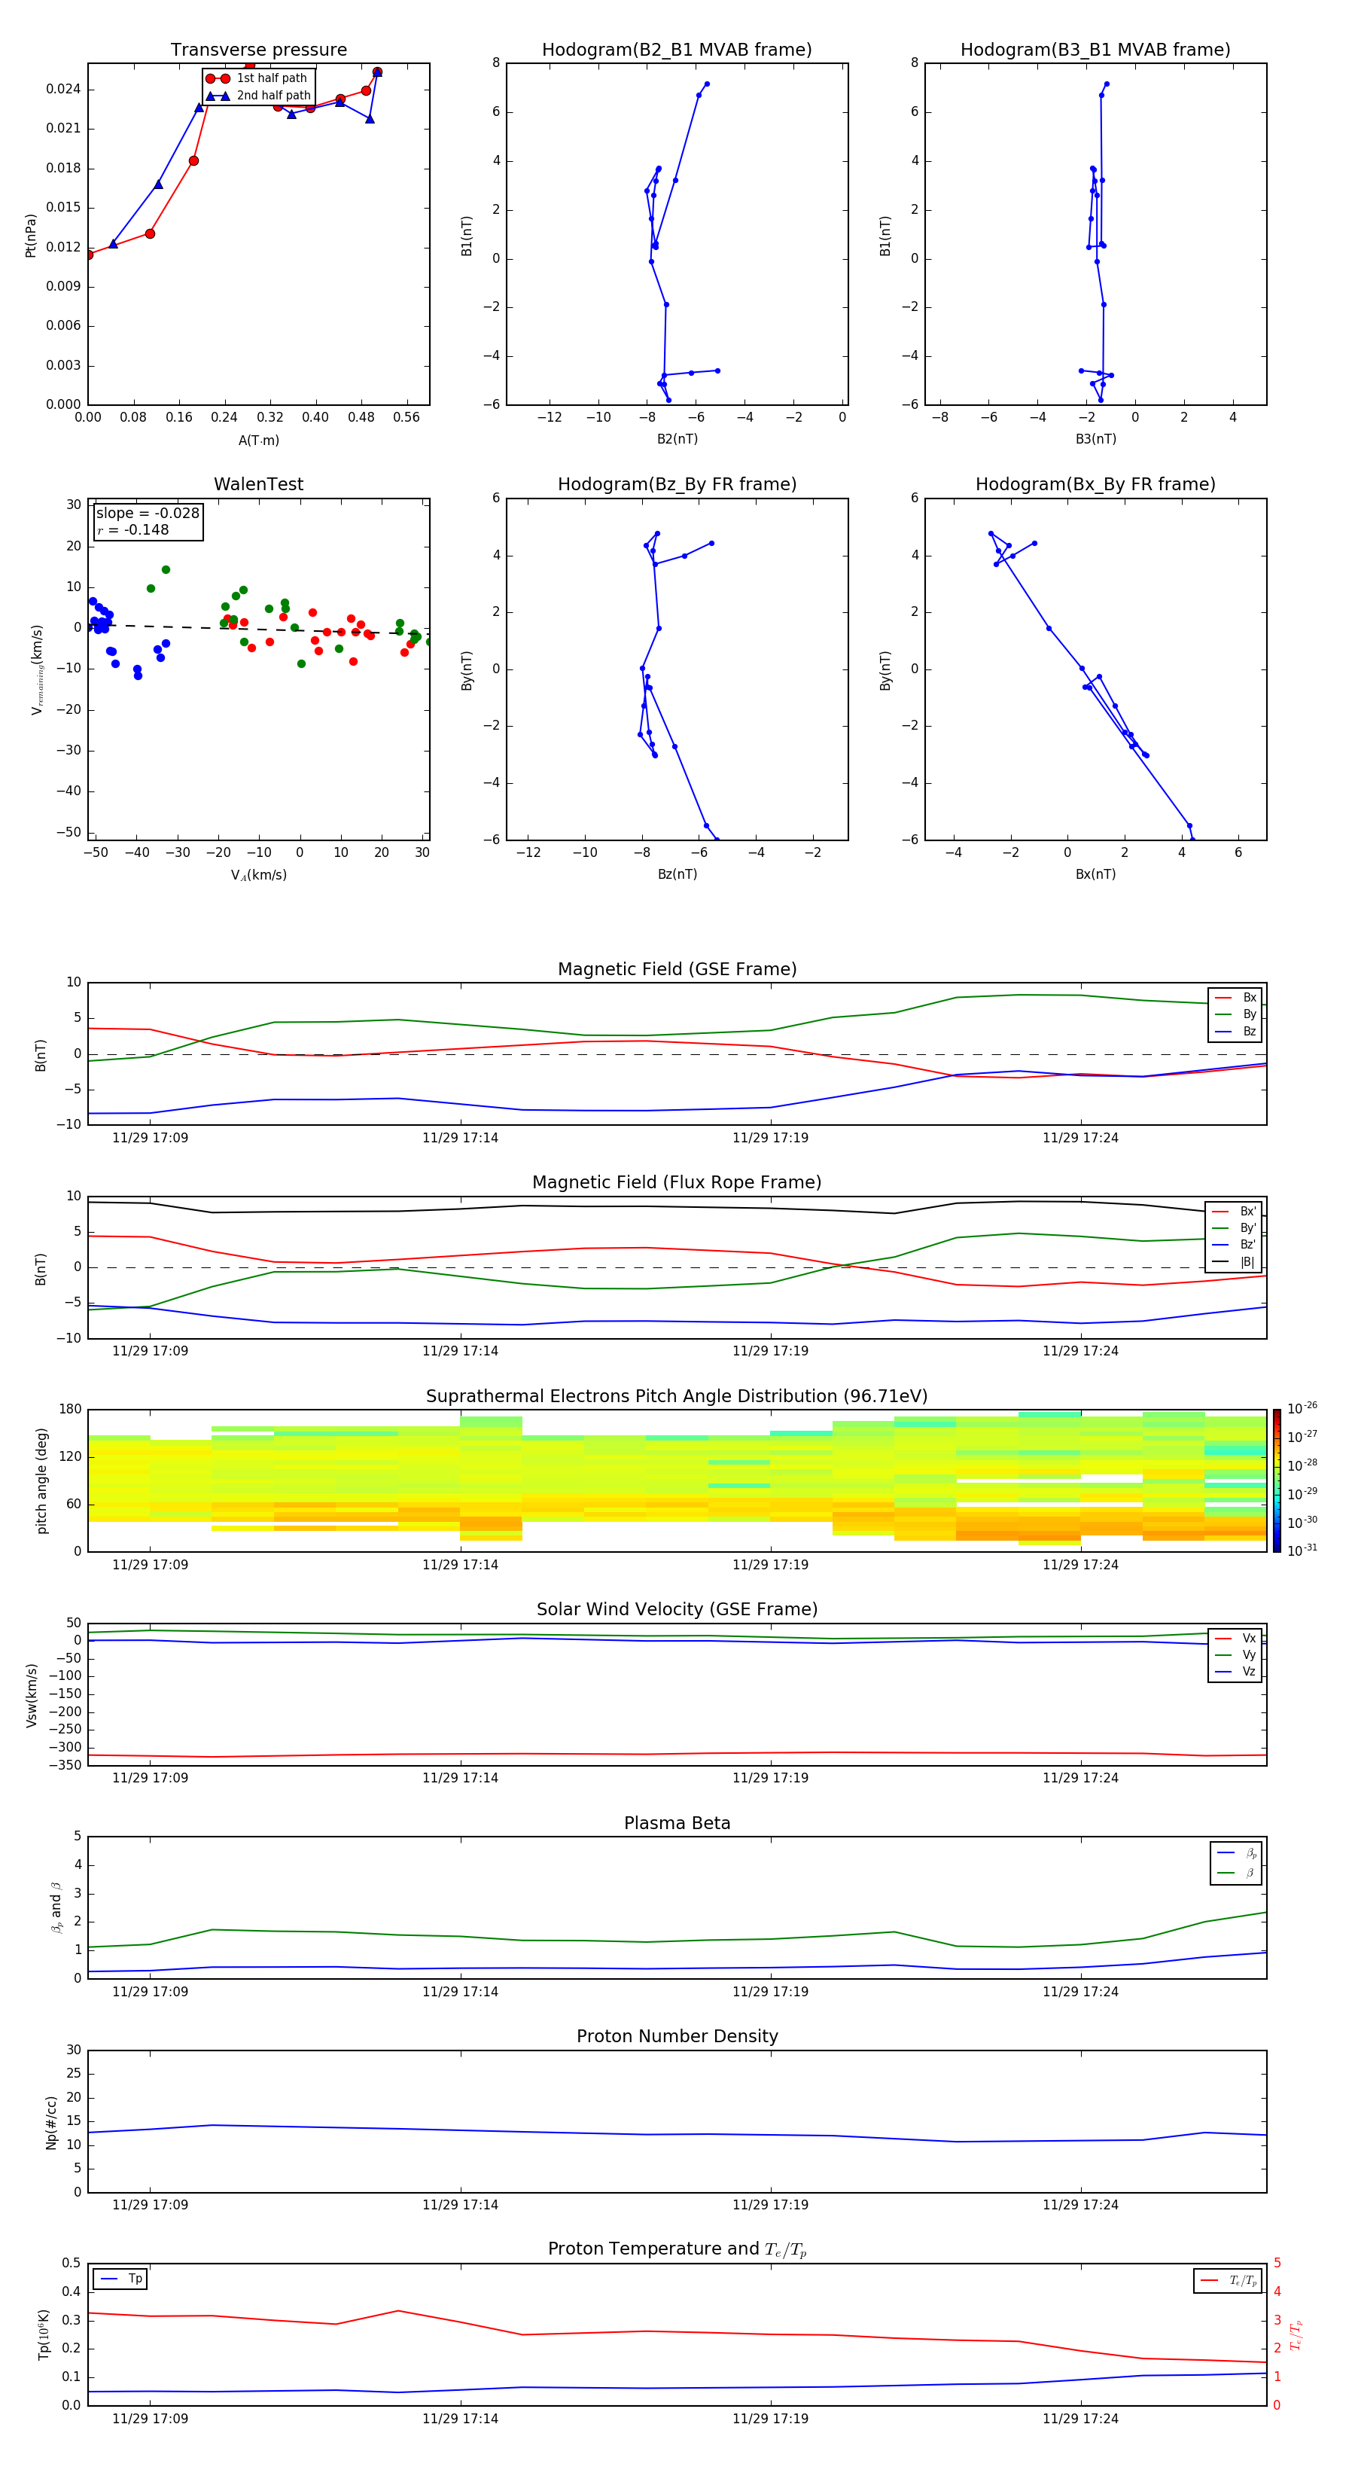
Task: Click the Suprathermal Electrons Pitch Angle title
Action: tap(677, 1397)
